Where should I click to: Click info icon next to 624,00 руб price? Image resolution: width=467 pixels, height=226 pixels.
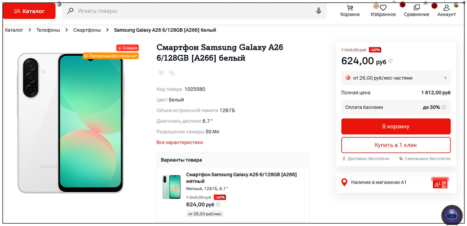[x=390, y=61]
